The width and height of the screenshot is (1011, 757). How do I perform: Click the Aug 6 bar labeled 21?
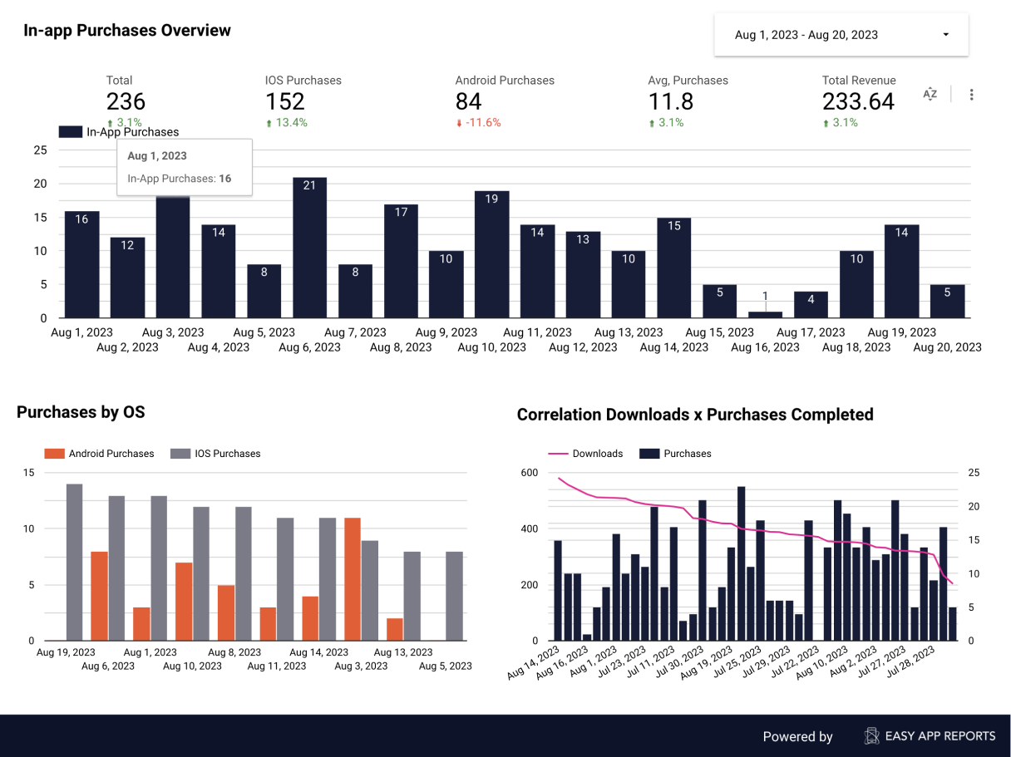click(x=309, y=248)
